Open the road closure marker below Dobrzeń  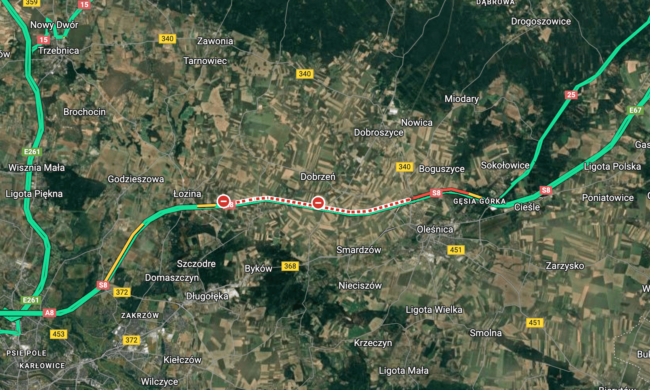point(318,203)
